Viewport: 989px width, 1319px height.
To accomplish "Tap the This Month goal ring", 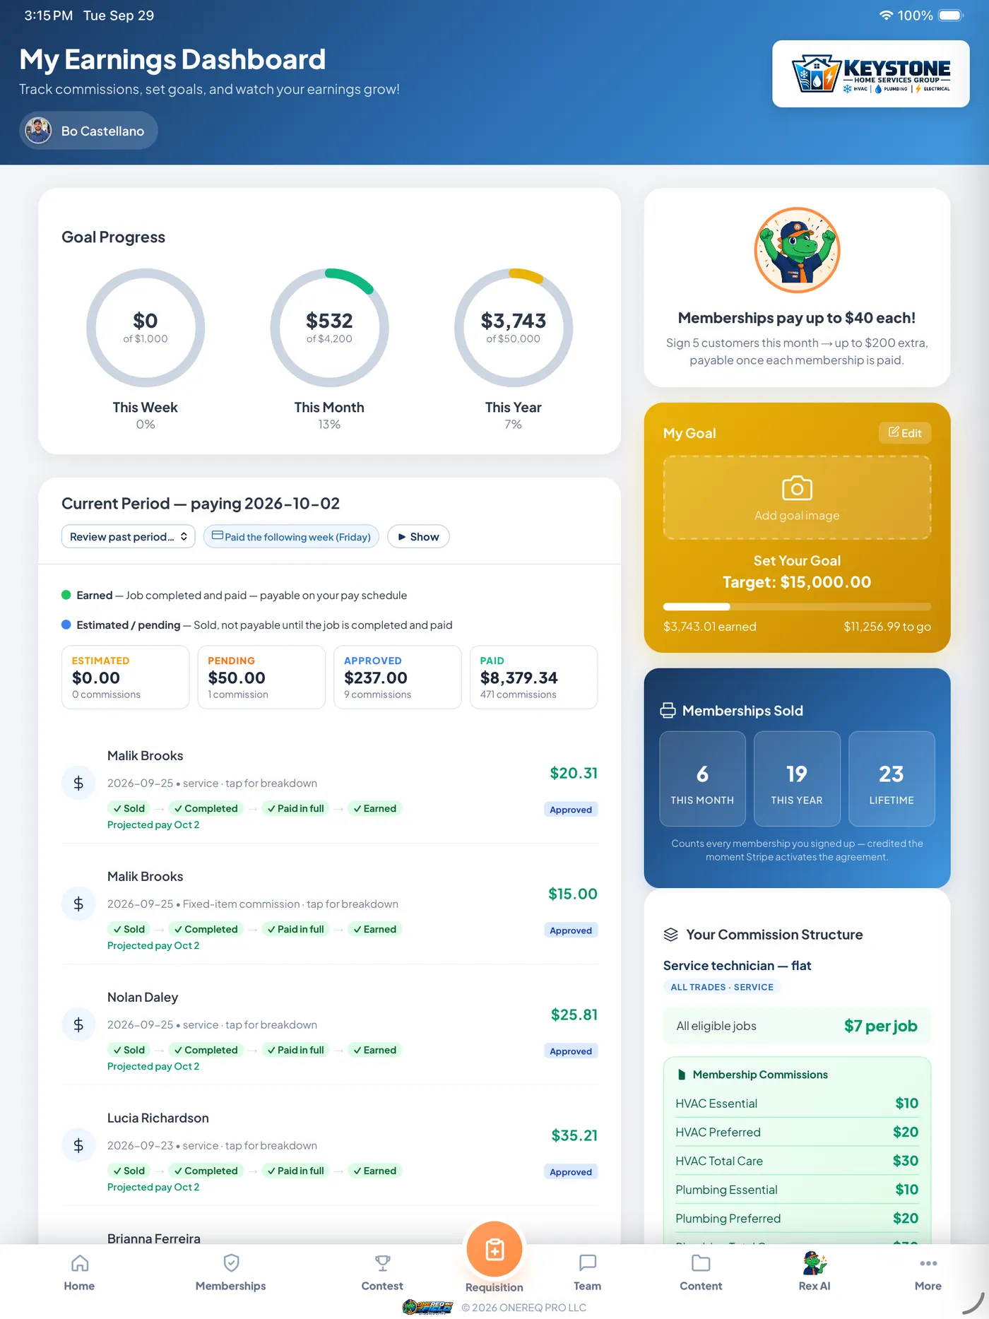I will 329,328.
